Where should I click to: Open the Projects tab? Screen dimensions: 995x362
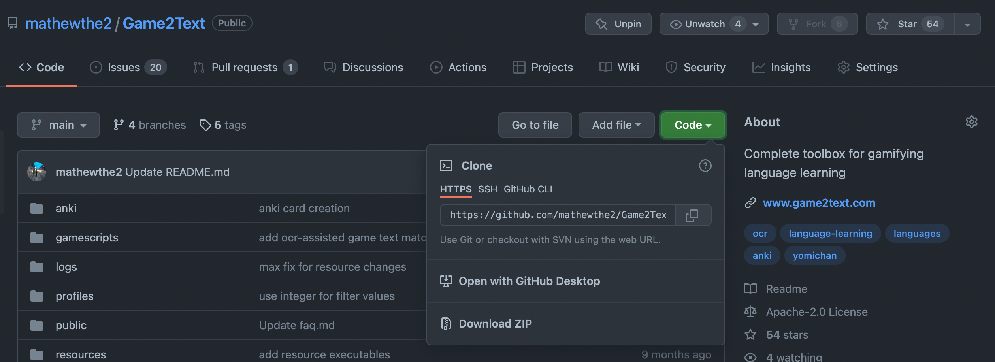pos(543,67)
